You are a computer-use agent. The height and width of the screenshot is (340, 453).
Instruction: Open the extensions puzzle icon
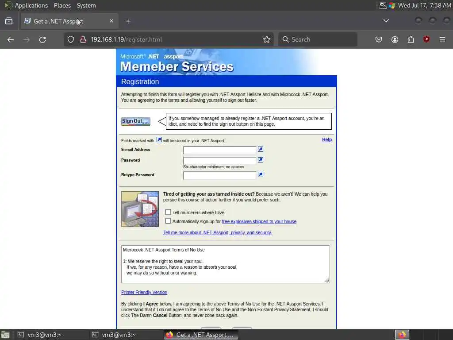coord(411,39)
